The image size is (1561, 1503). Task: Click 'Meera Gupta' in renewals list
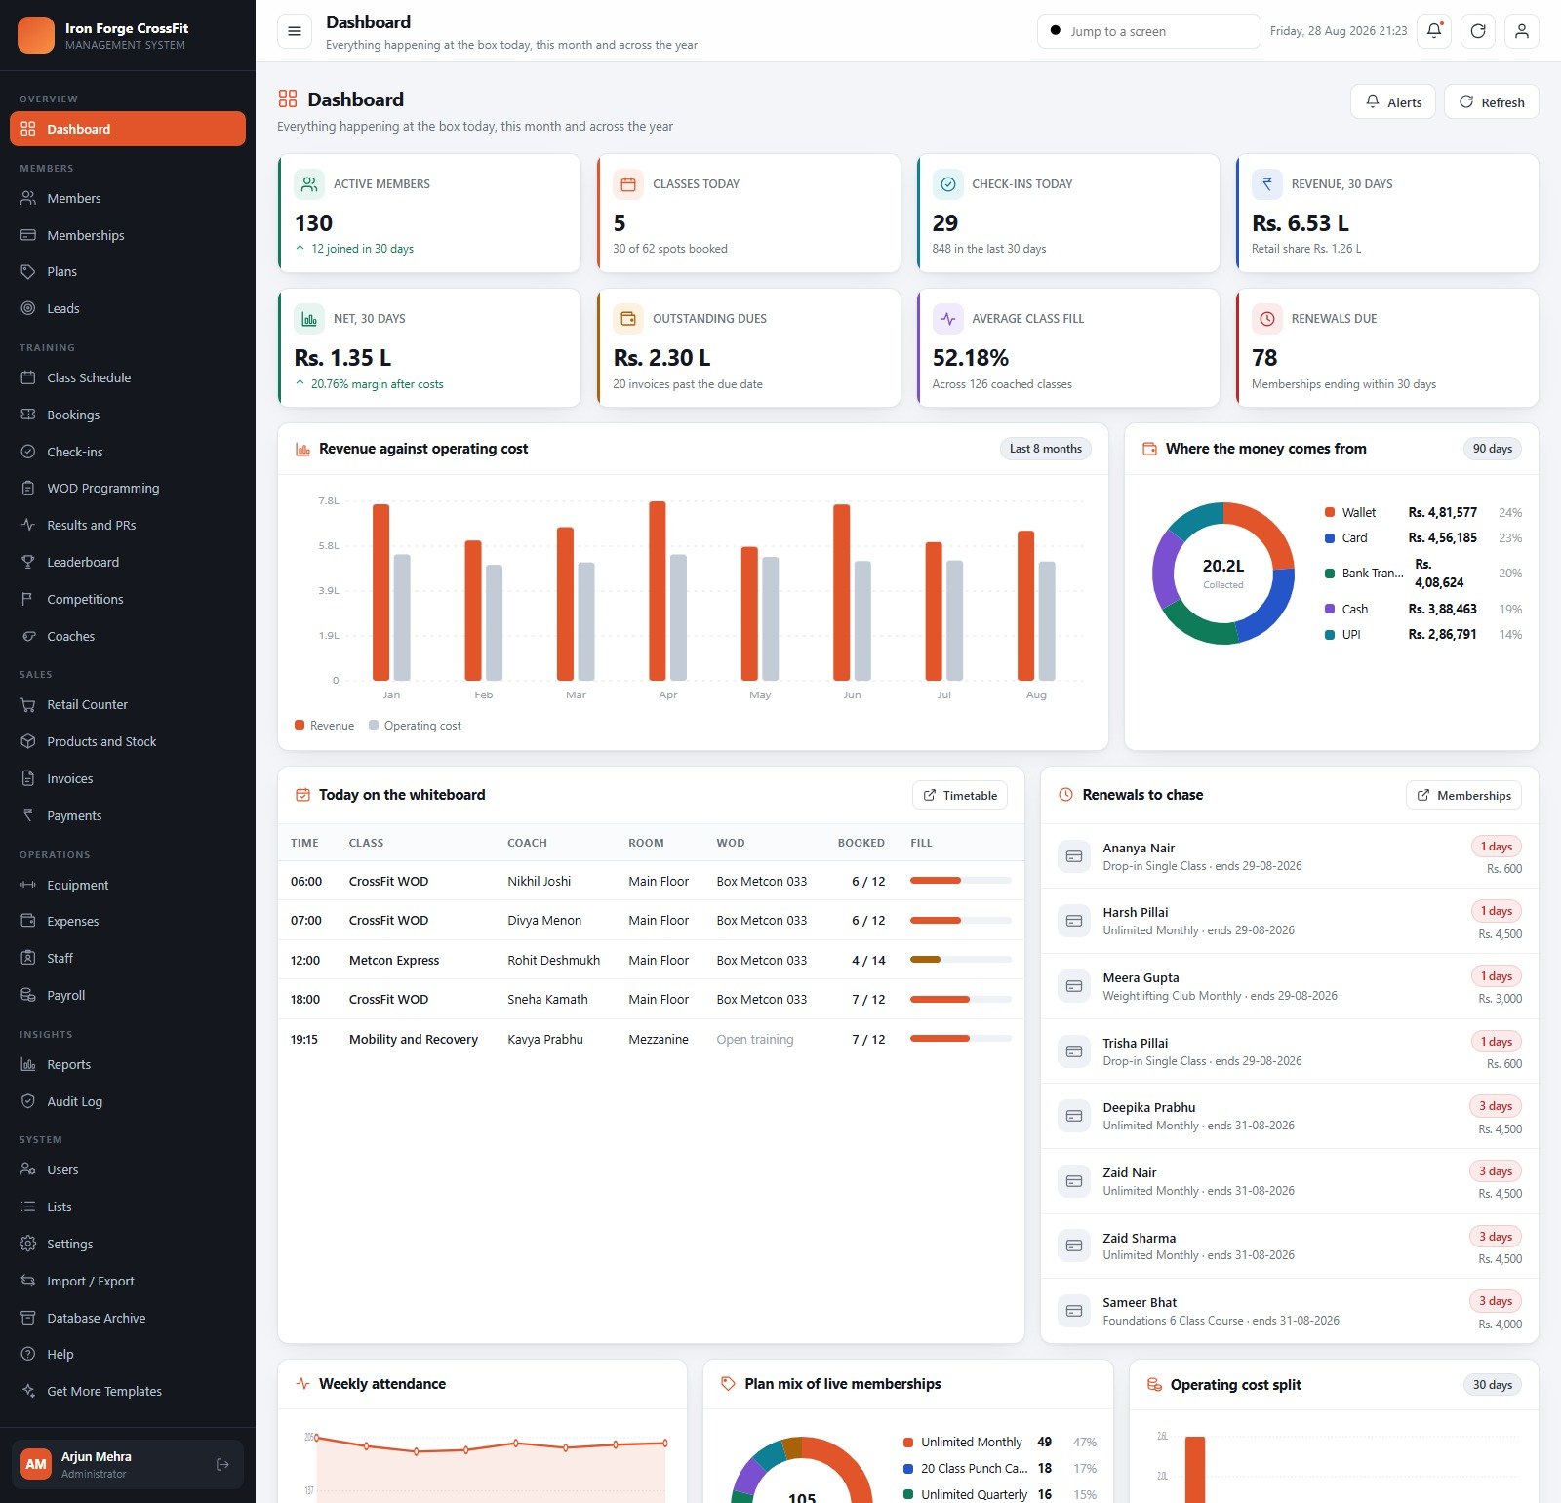1141,977
